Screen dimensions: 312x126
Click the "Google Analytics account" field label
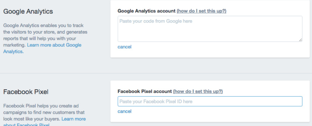146,11
